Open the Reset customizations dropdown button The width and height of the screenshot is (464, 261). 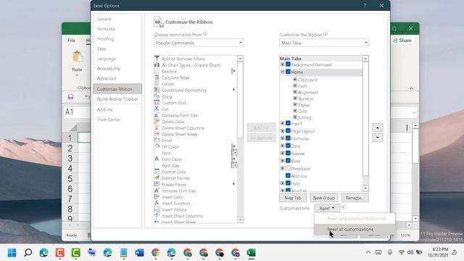(x=327, y=208)
